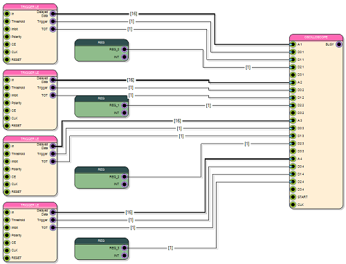Select the Delayed Data output wired to A4
The width and height of the screenshot is (346, 264).
point(53,212)
